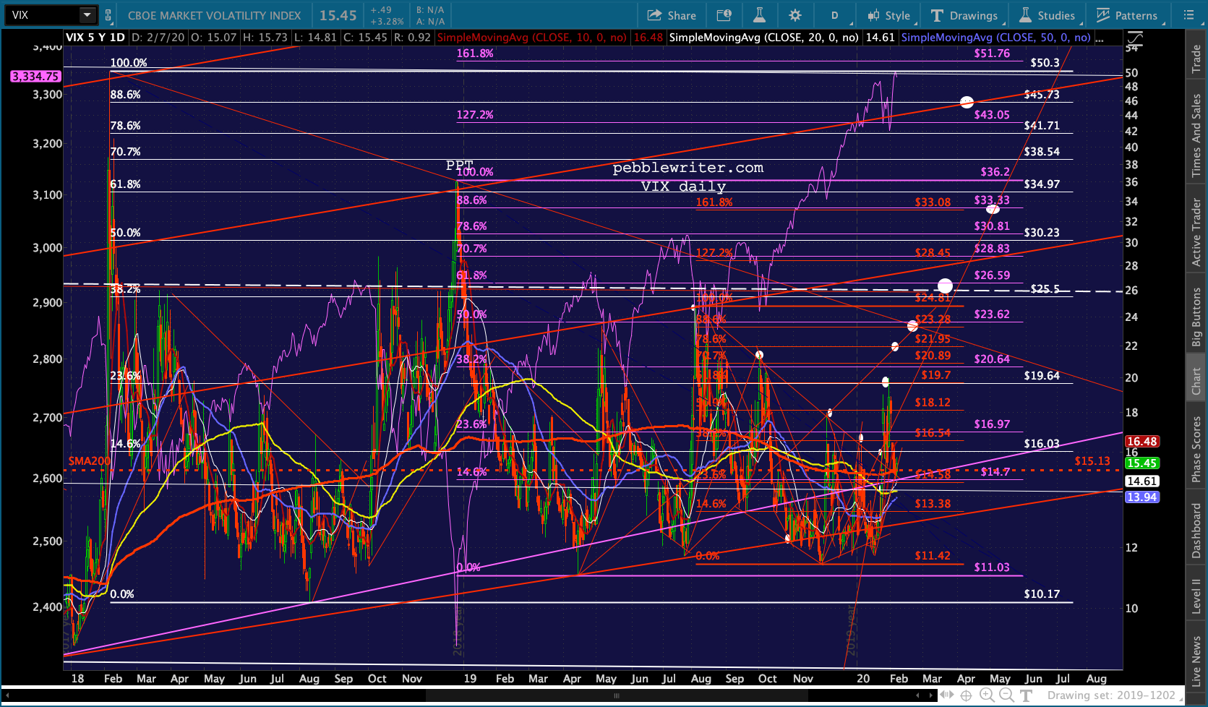Click the zoom out magnifier icon
Image resolution: width=1208 pixels, height=707 pixels.
(1006, 695)
